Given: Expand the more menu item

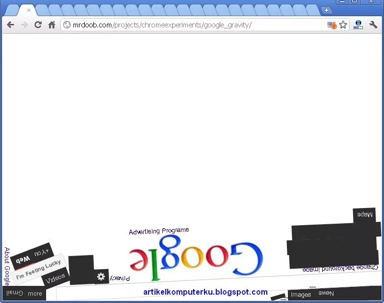Looking at the screenshot, I should (35, 294).
